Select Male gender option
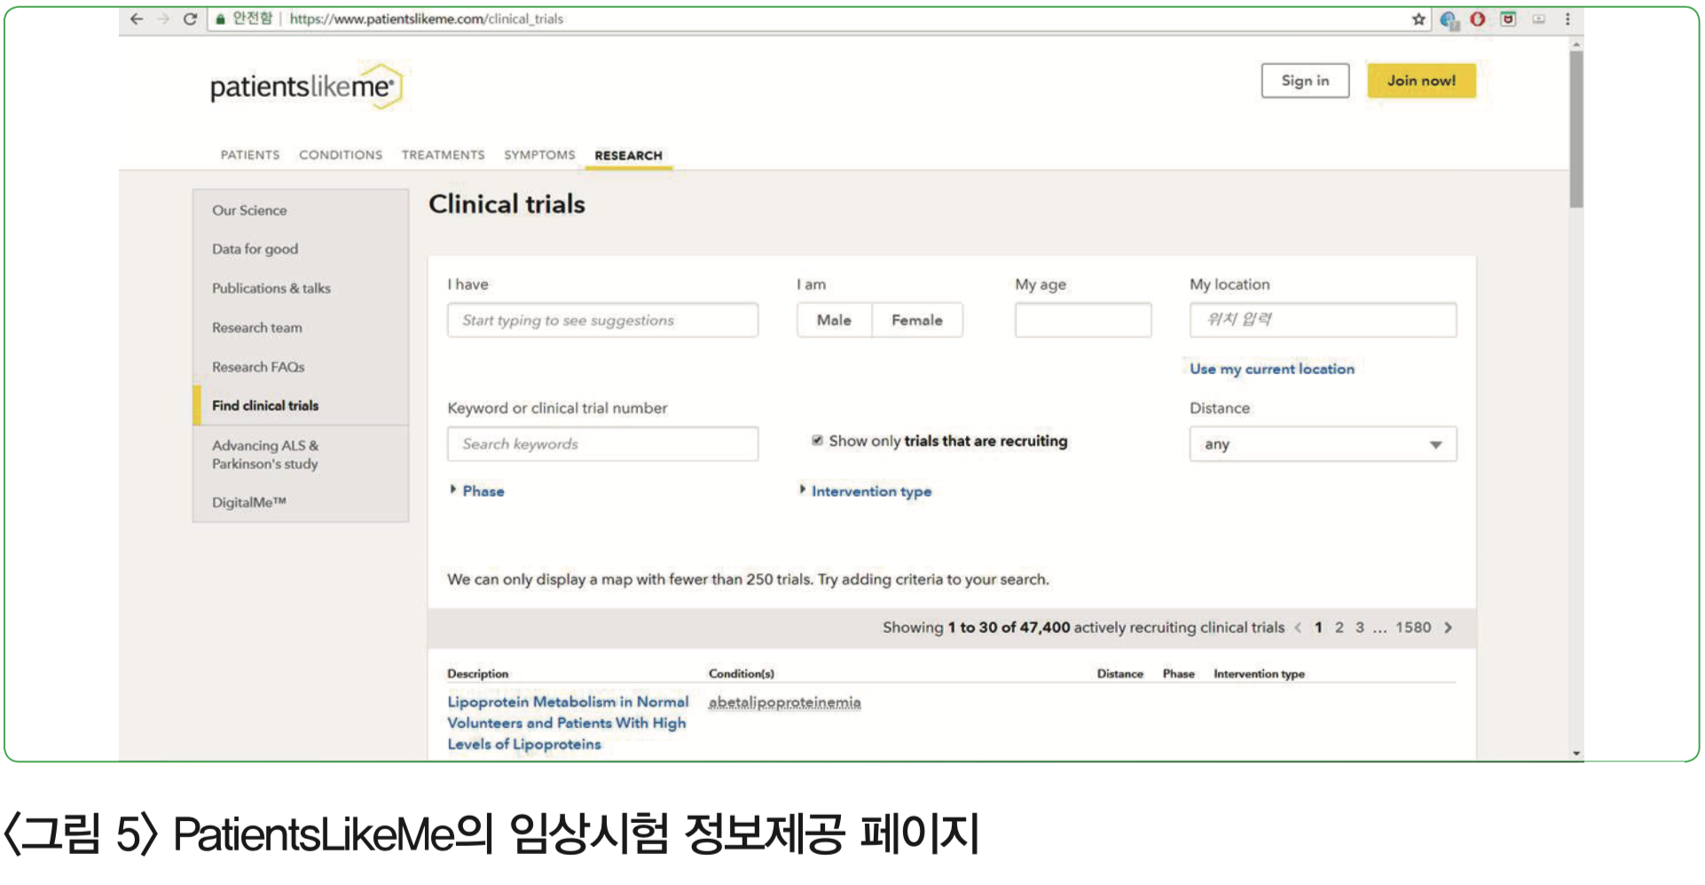The height and width of the screenshot is (885, 1705). [834, 320]
